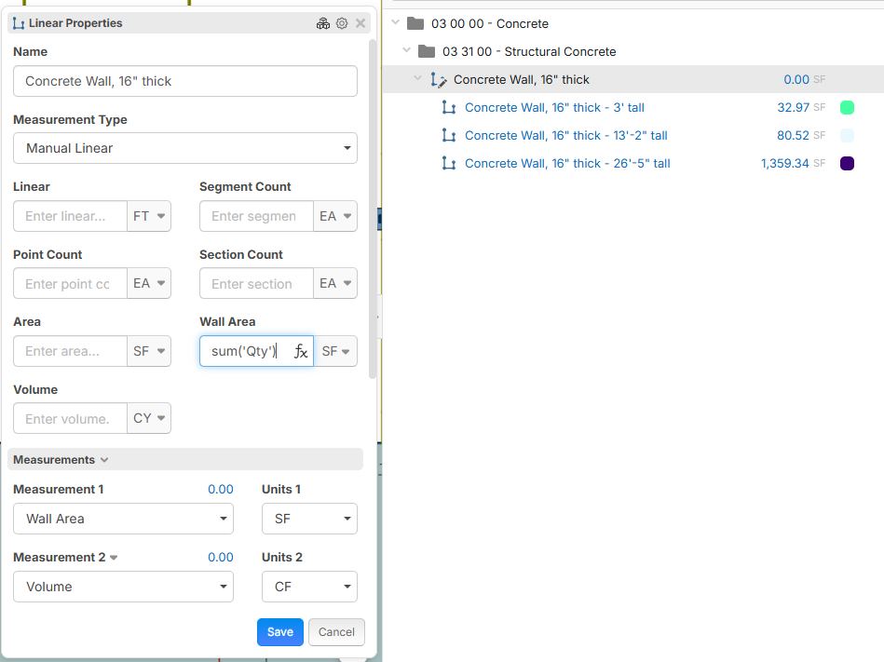884x662 pixels.
Task: Change the Volume unit from CY
Action: 149,419
